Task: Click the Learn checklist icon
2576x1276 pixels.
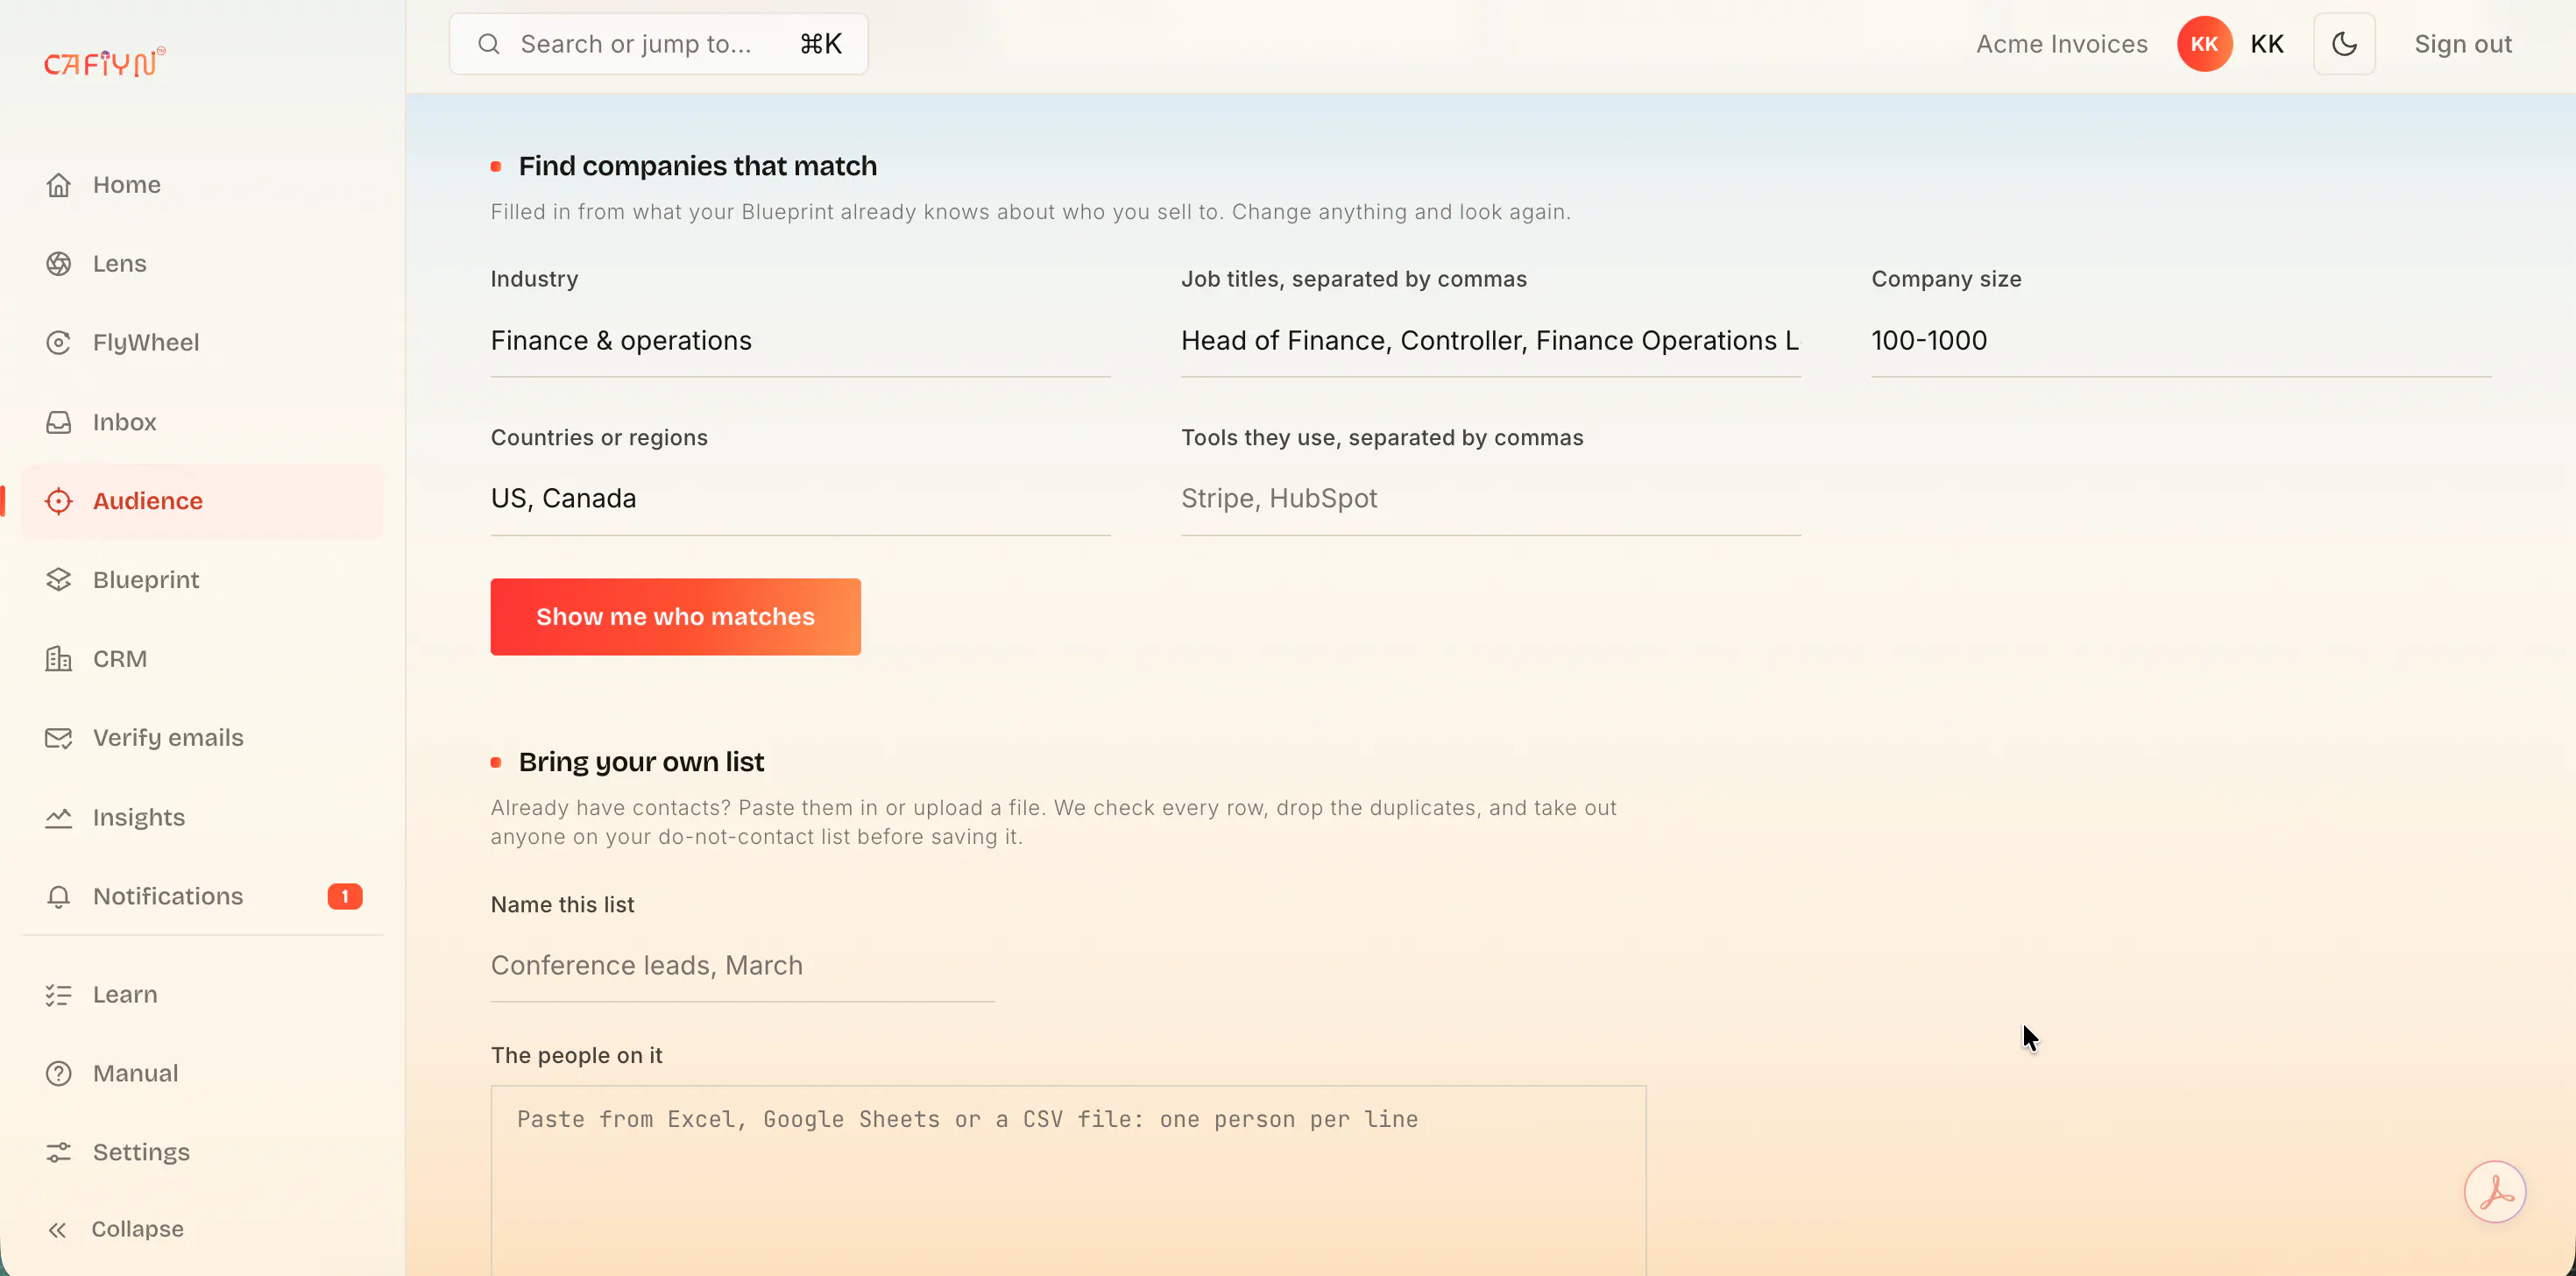Action: point(59,995)
